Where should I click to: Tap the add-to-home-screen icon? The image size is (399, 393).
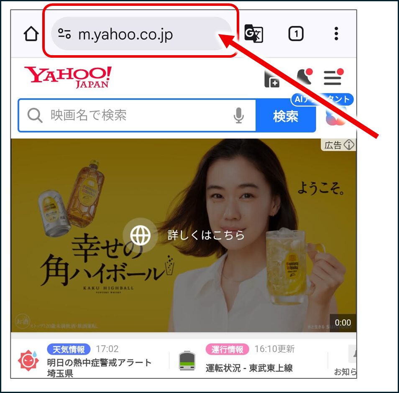tap(272, 79)
